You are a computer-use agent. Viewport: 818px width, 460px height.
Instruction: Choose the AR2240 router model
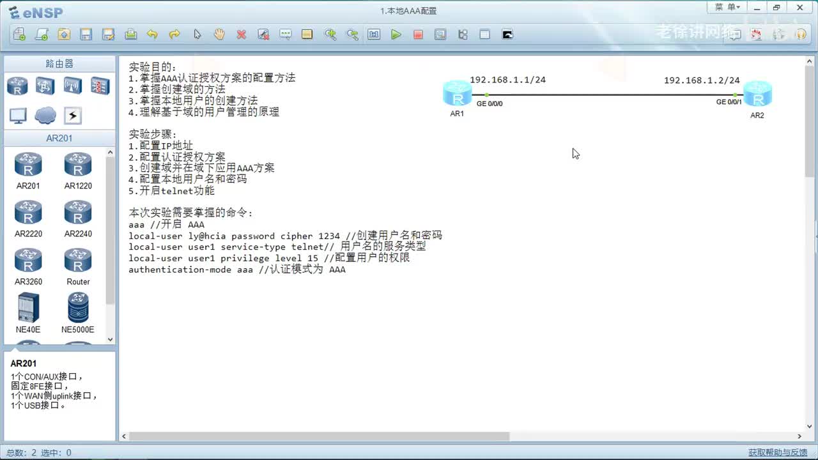[78, 219]
